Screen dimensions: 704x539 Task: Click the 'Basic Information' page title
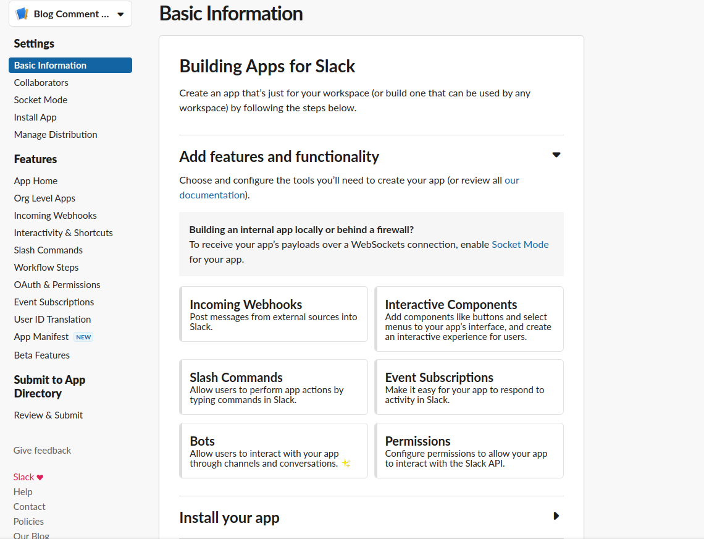[x=231, y=14]
